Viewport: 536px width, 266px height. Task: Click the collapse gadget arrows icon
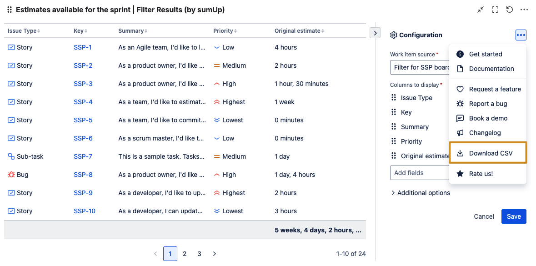pyautogui.click(x=481, y=10)
